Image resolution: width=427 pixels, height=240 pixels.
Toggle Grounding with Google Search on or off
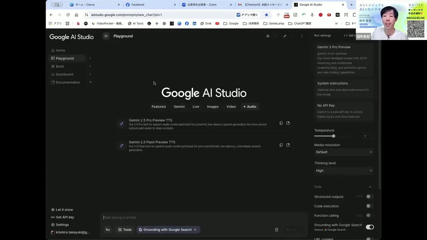(x=370, y=227)
